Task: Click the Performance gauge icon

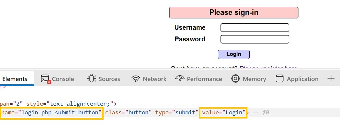Action: click(x=180, y=79)
